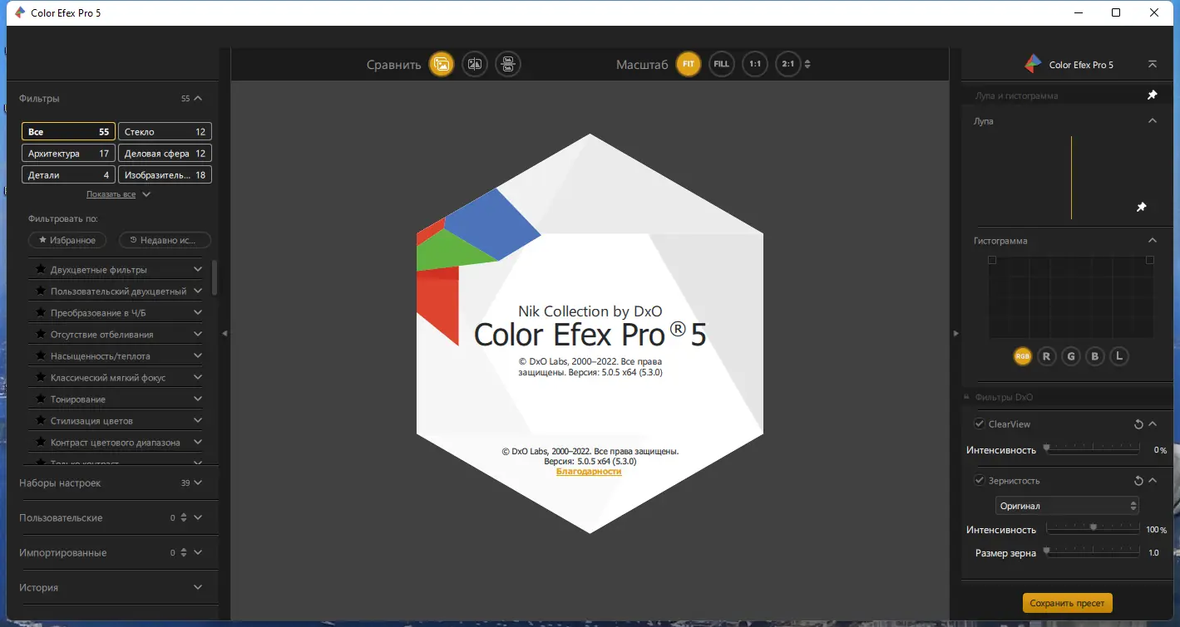Switch to side-by-side compare mode
1180x627 pixels.
(508, 64)
